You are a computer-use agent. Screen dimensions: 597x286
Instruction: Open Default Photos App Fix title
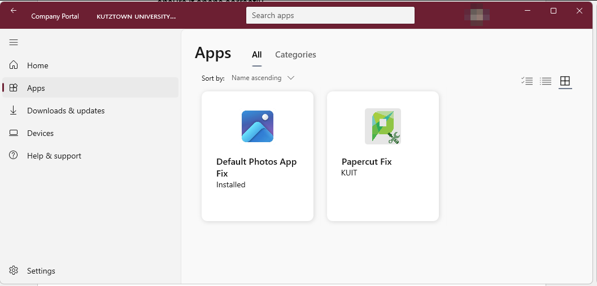(x=256, y=168)
